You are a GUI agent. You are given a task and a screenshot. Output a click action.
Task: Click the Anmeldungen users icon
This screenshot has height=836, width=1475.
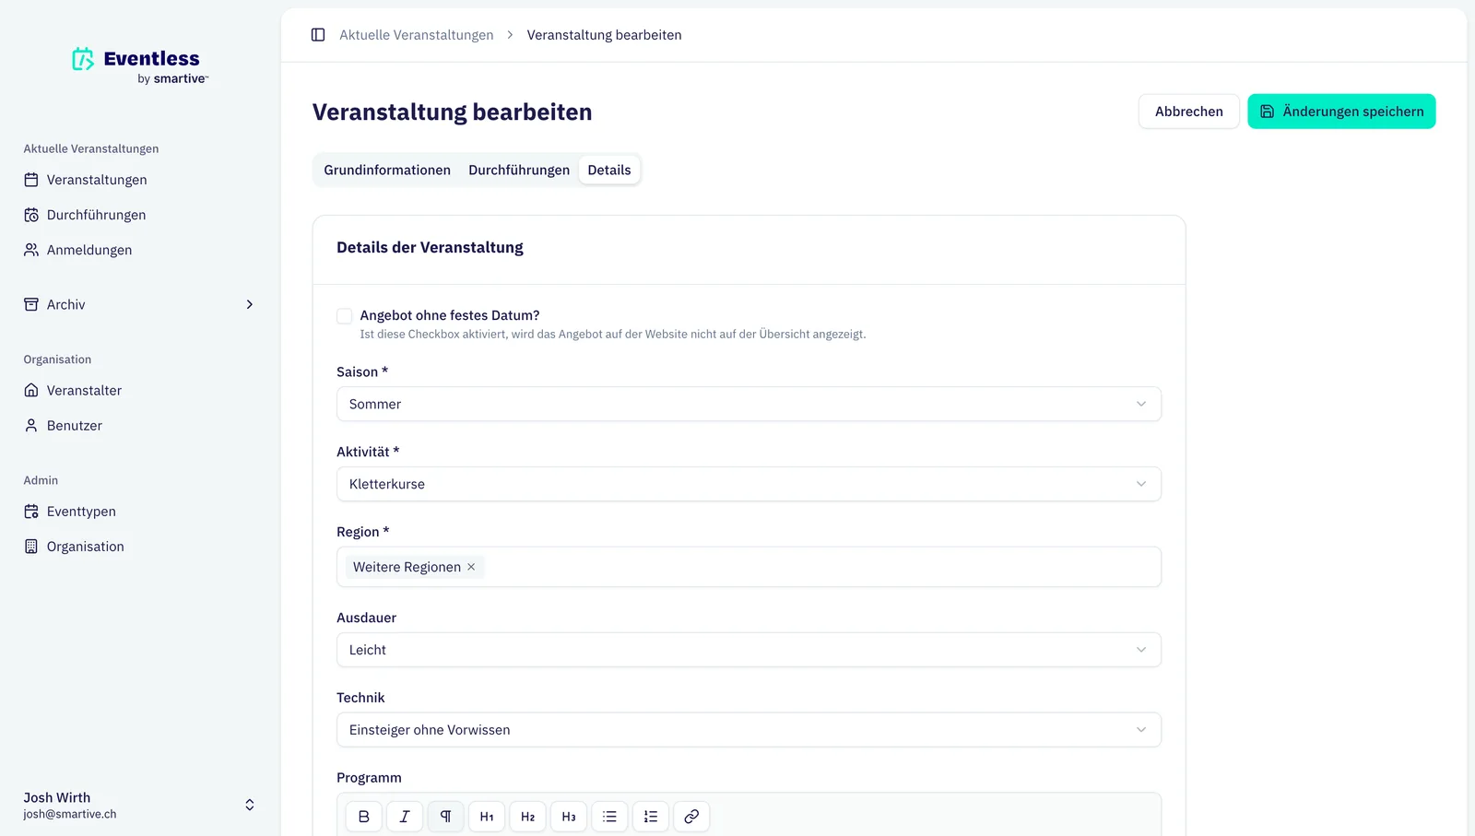click(31, 250)
